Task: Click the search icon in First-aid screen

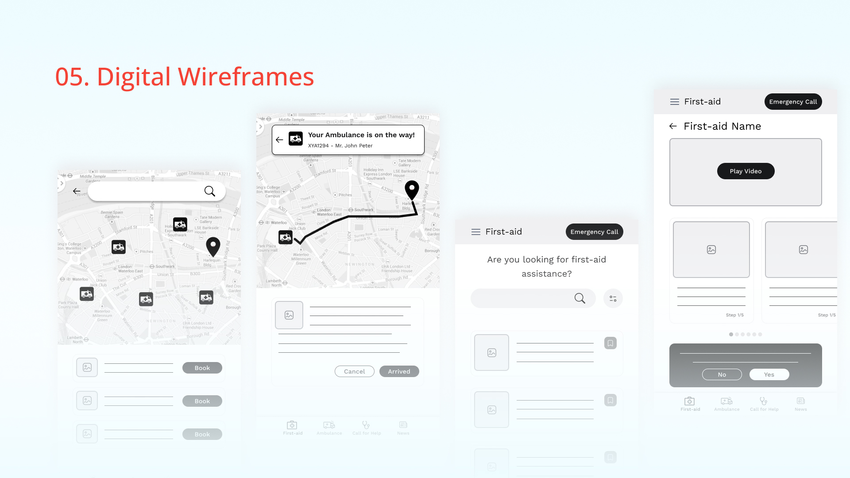Action: tap(580, 298)
